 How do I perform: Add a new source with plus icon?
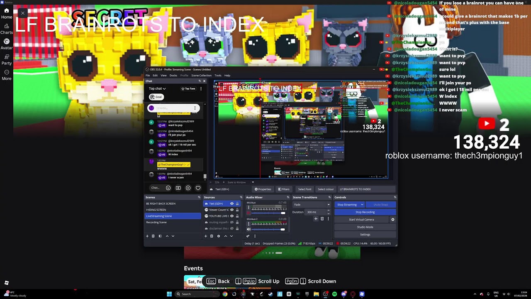click(205, 236)
